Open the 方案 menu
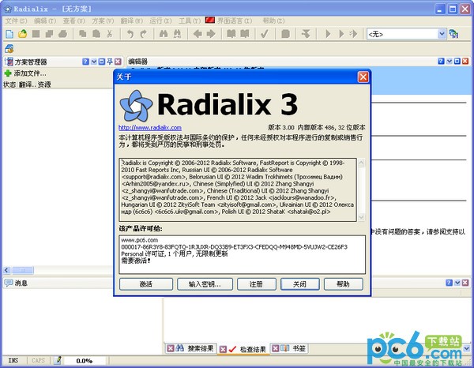 [x=103, y=21]
